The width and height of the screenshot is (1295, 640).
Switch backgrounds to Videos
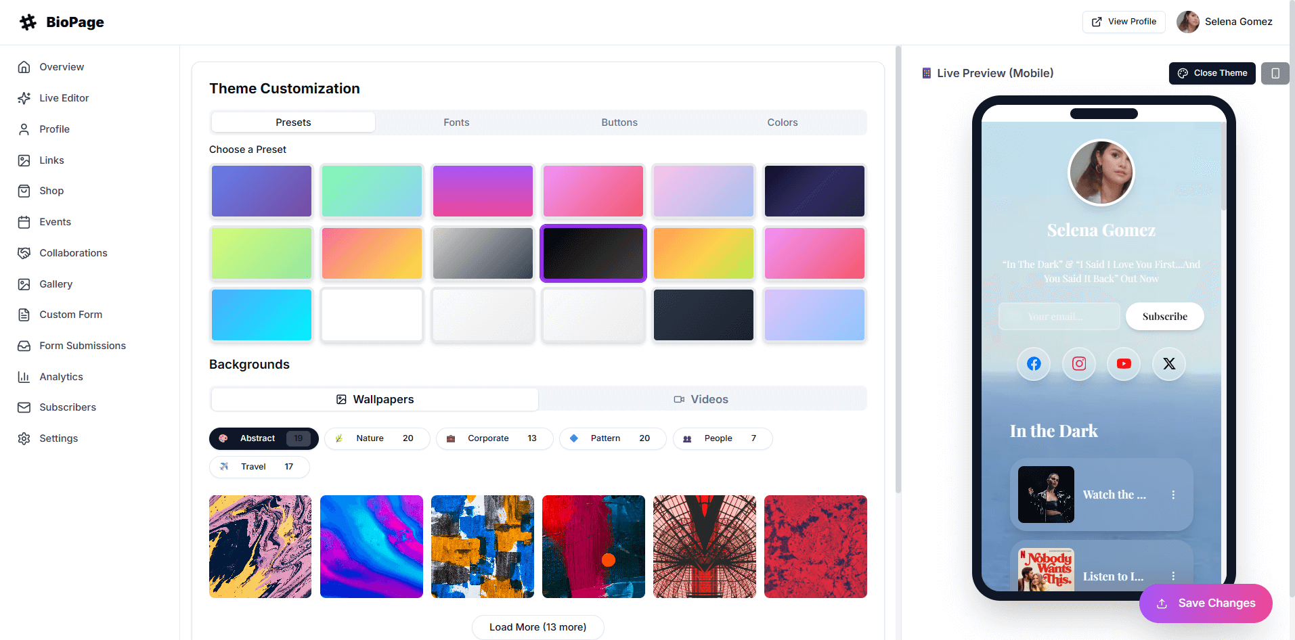[x=702, y=399]
